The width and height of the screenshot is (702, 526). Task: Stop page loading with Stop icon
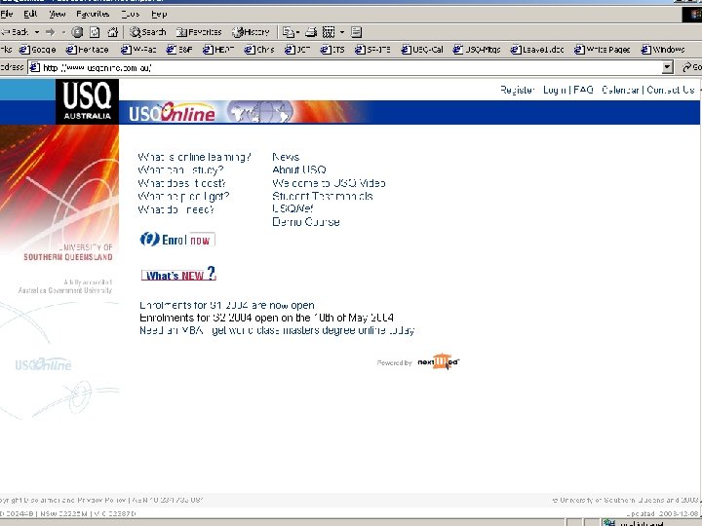pyautogui.click(x=77, y=32)
